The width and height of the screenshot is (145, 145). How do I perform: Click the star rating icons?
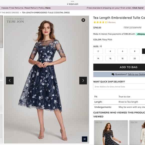point(100,22)
